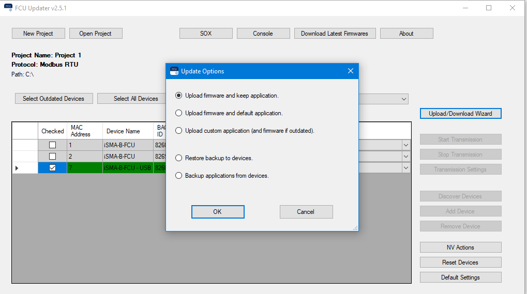Open the SOX menu button
Screen dimensions: 527x294
(x=206, y=34)
